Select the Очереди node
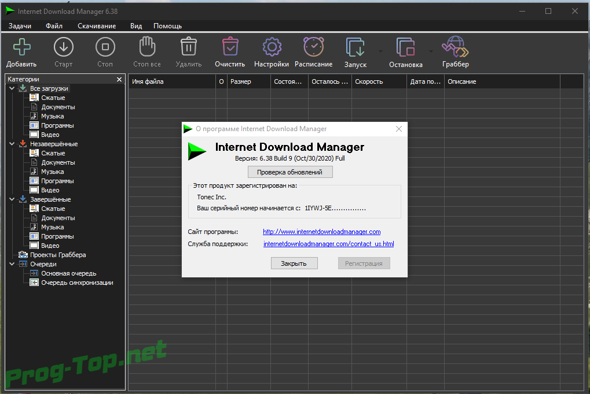Image resolution: width=590 pixels, height=394 pixels. (x=43, y=264)
